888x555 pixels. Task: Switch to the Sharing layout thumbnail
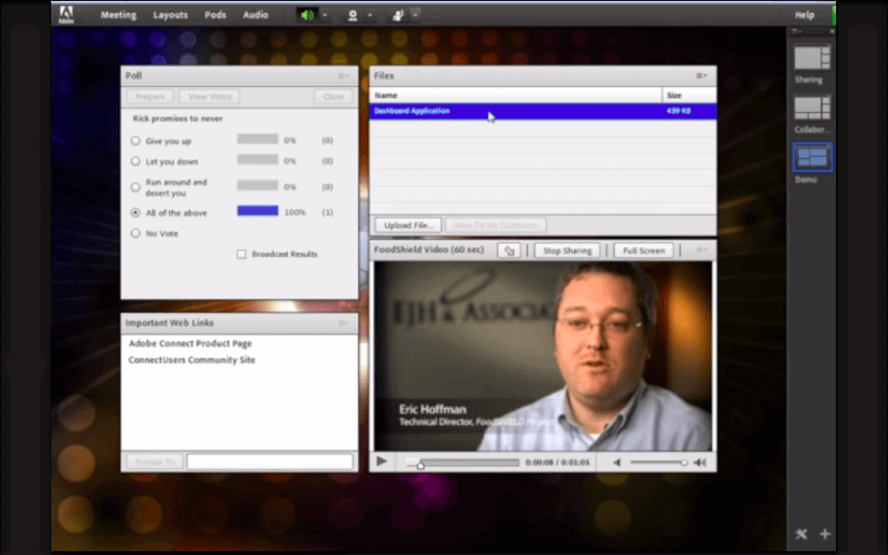pos(812,58)
